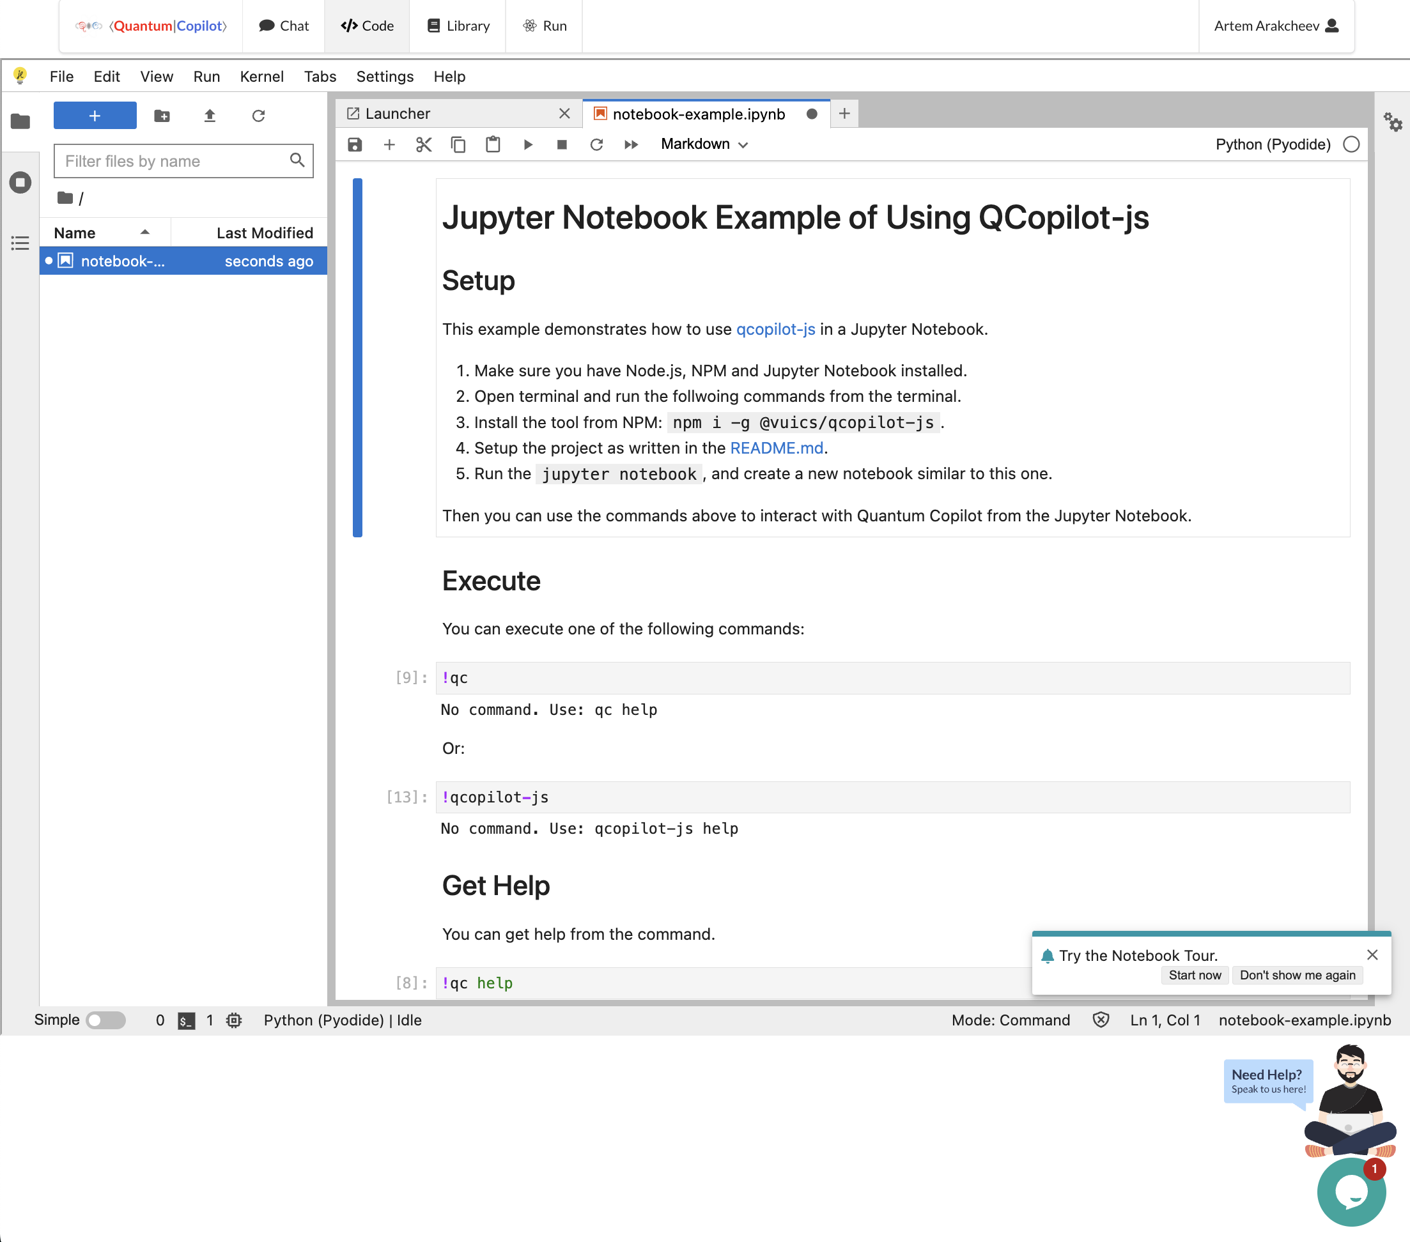Click the terminals count icon in status bar
This screenshot has width=1410, height=1242.
[186, 1021]
